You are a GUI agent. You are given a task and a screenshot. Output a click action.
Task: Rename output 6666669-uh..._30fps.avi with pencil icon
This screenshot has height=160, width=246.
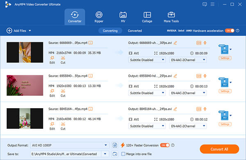[x=175, y=43]
